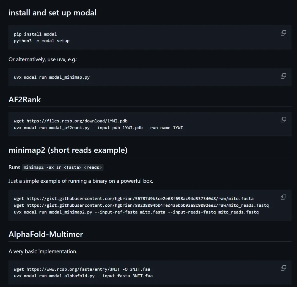Click the "install and set up modal" heading

53,13
